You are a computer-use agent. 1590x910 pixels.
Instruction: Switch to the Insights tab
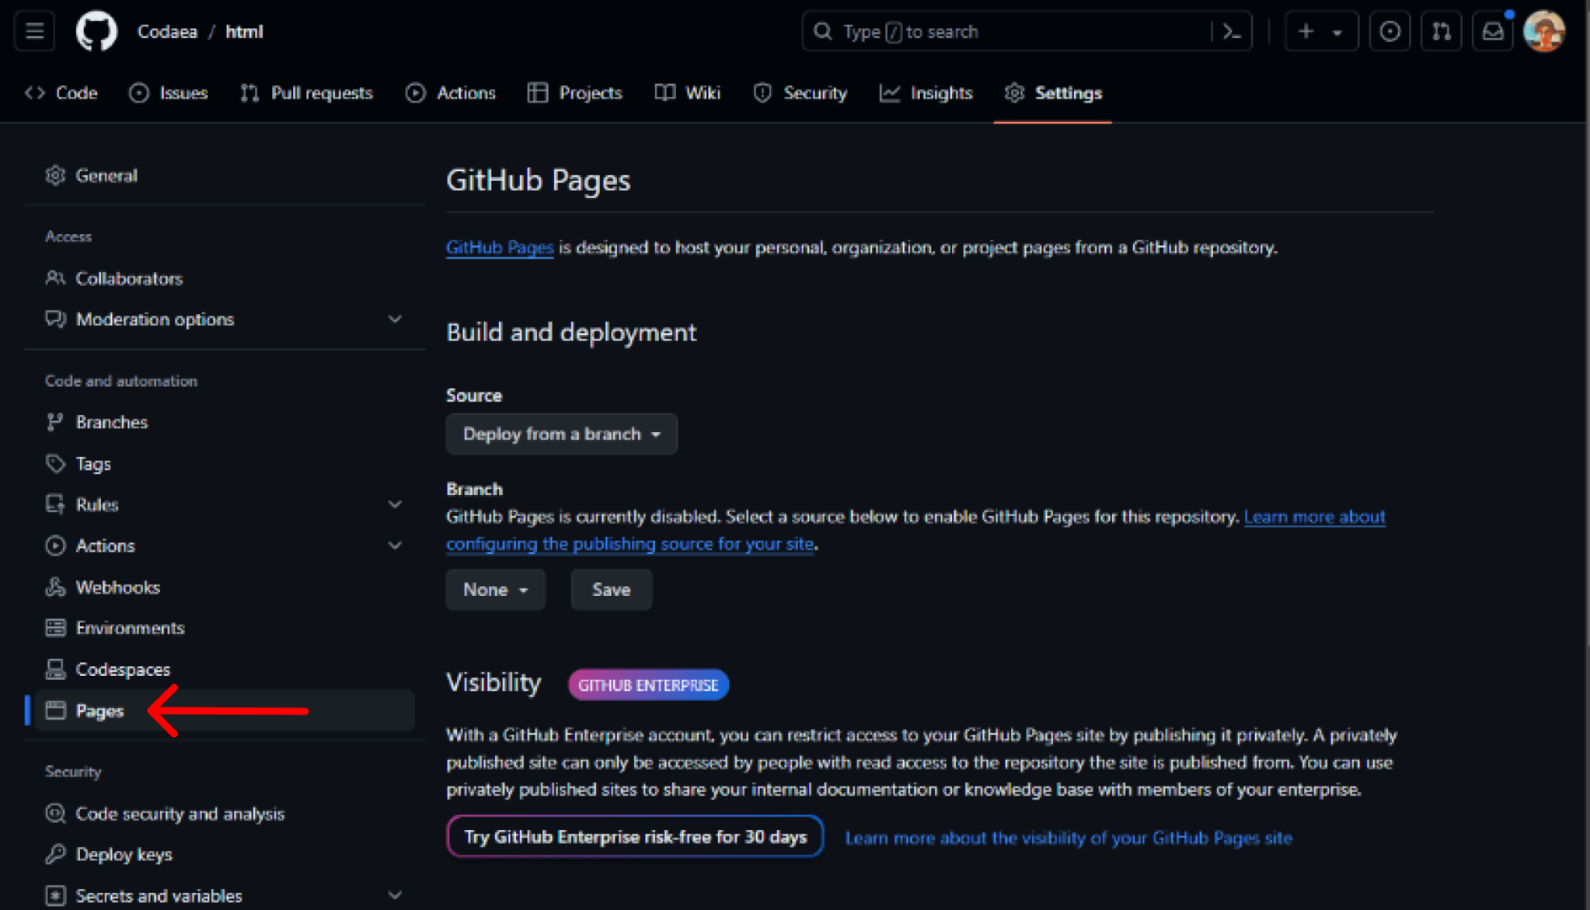926,93
